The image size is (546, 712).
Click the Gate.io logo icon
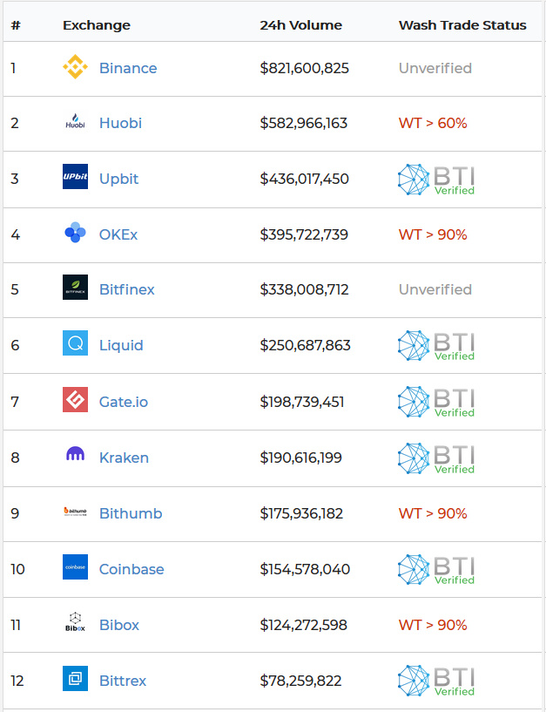[75, 401]
